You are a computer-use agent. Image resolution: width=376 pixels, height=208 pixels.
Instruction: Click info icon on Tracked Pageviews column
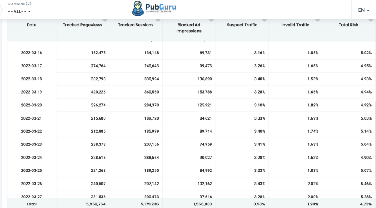point(105,19)
